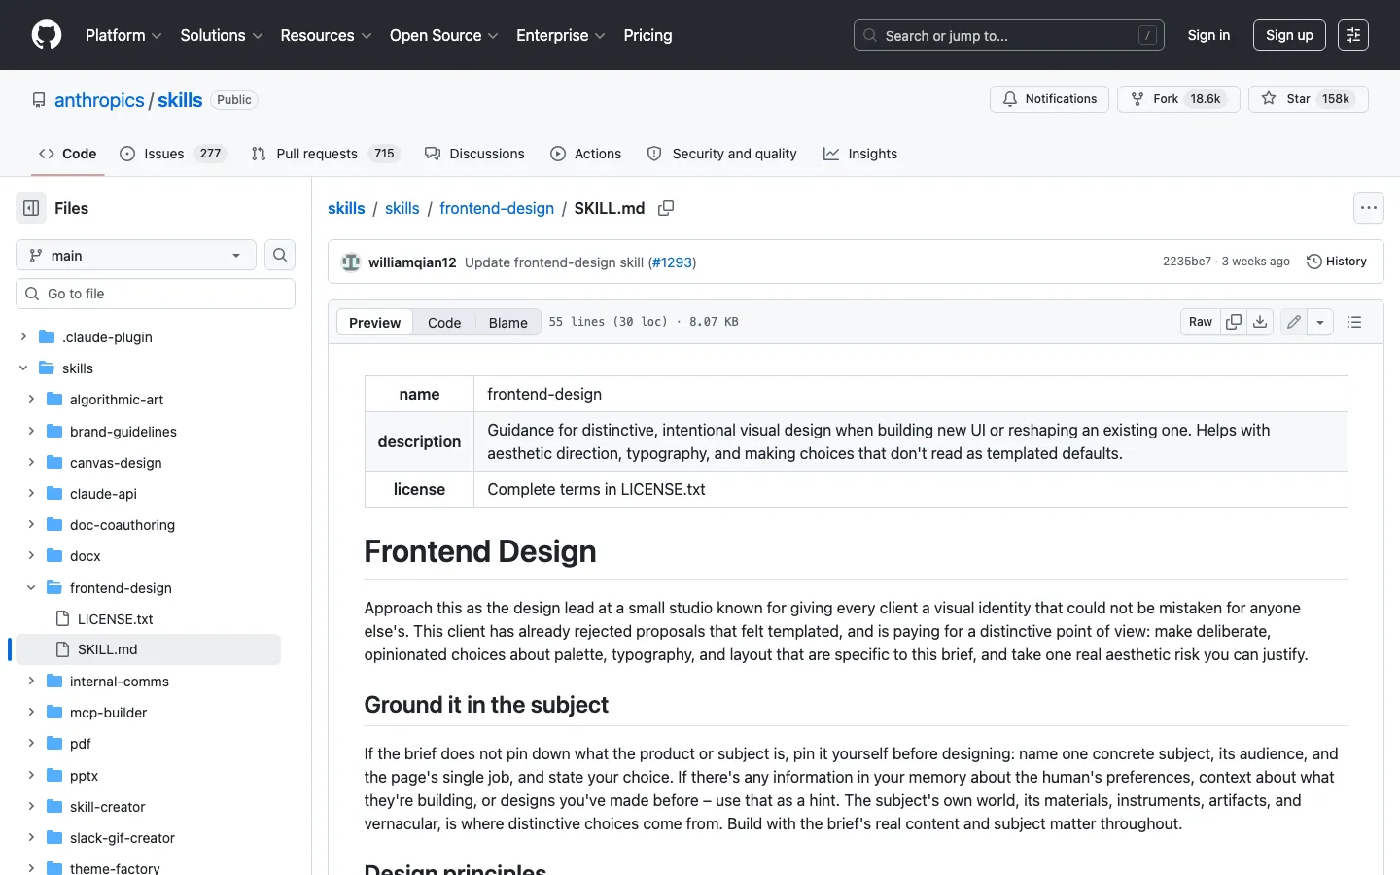The image size is (1400, 875).
Task: Expand the Open Source menu
Action: pos(444,35)
